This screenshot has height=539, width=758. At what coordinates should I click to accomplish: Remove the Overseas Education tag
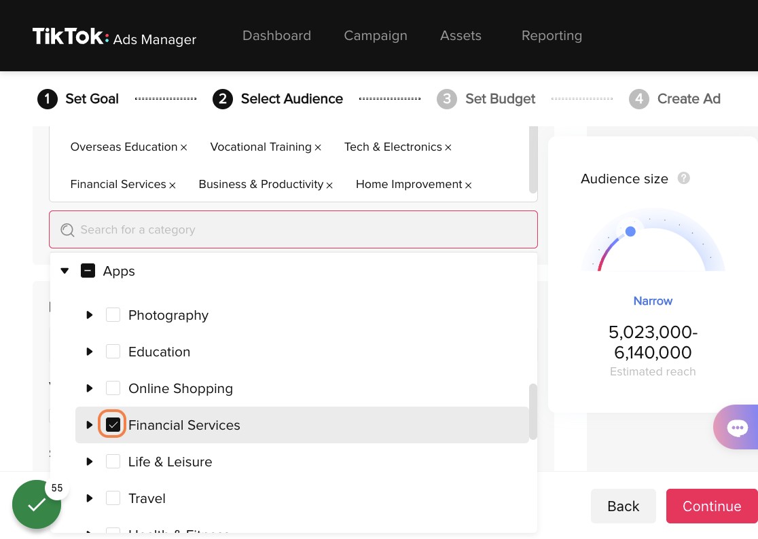pyautogui.click(x=183, y=148)
